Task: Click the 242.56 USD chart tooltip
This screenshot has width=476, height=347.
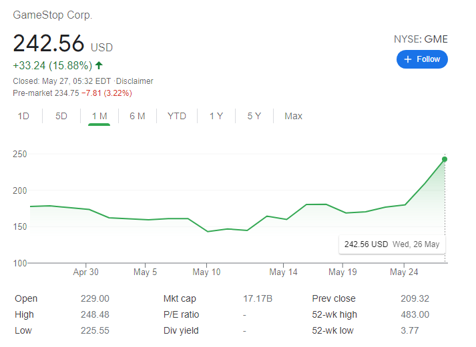Action: coord(392,244)
